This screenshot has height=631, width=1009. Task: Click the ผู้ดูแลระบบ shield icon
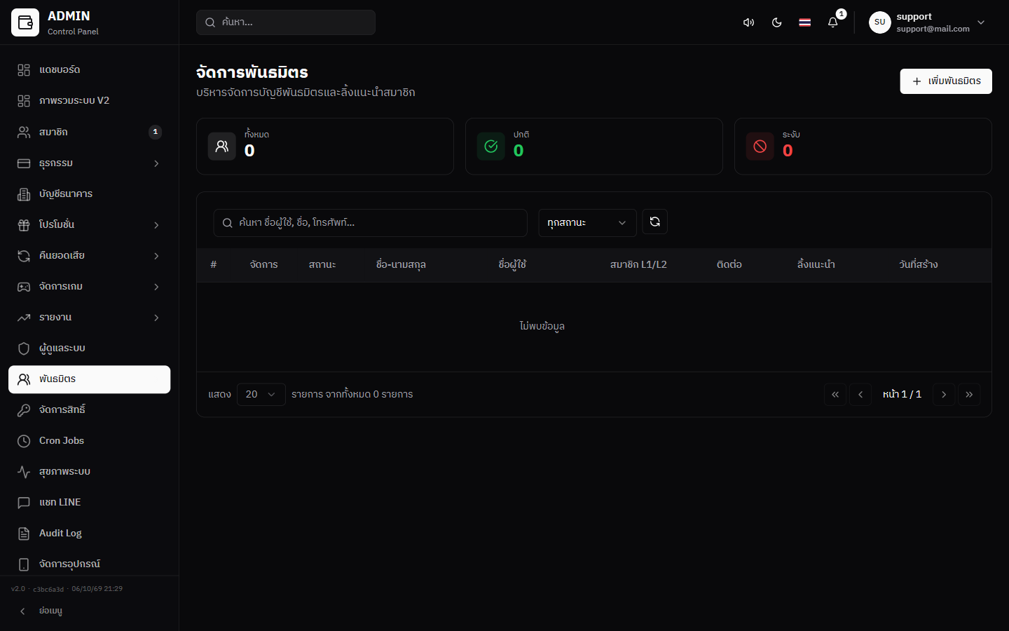[x=24, y=348]
